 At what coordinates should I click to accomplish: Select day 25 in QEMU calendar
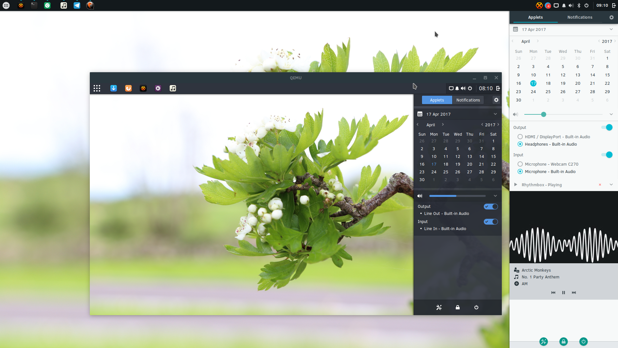[446, 172]
